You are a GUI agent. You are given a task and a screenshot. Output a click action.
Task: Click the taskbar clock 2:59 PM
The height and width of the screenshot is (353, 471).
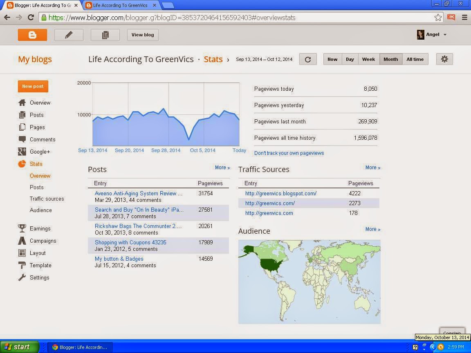coord(456,347)
